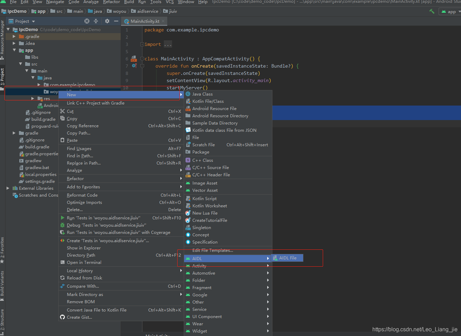Run tests in woyou.aidlservice.jiuiv
This screenshot has height=336, width=461.
[121, 218]
